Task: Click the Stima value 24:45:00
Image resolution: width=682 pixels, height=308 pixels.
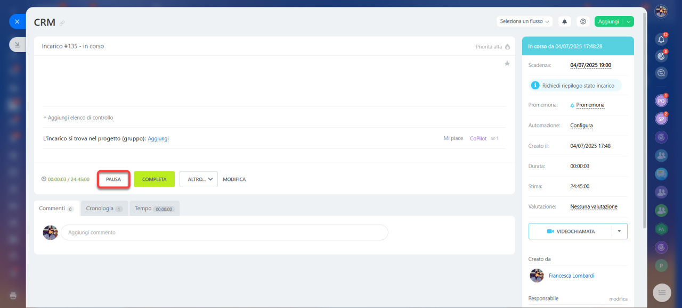Action: click(x=580, y=186)
